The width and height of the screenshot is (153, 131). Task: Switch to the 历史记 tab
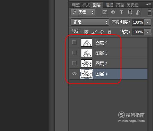click(x=132, y=5)
